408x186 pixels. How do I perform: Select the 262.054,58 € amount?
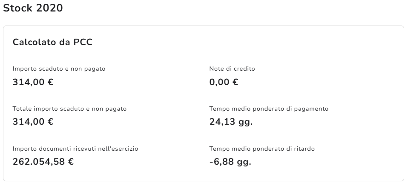pyautogui.click(x=43, y=162)
